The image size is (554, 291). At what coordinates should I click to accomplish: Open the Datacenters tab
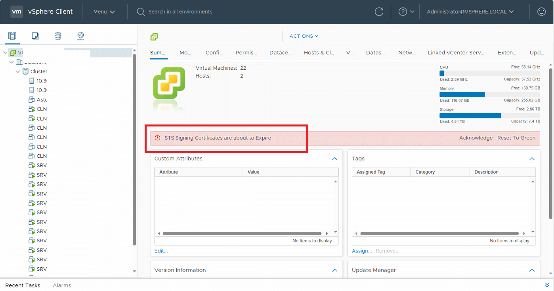281,53
